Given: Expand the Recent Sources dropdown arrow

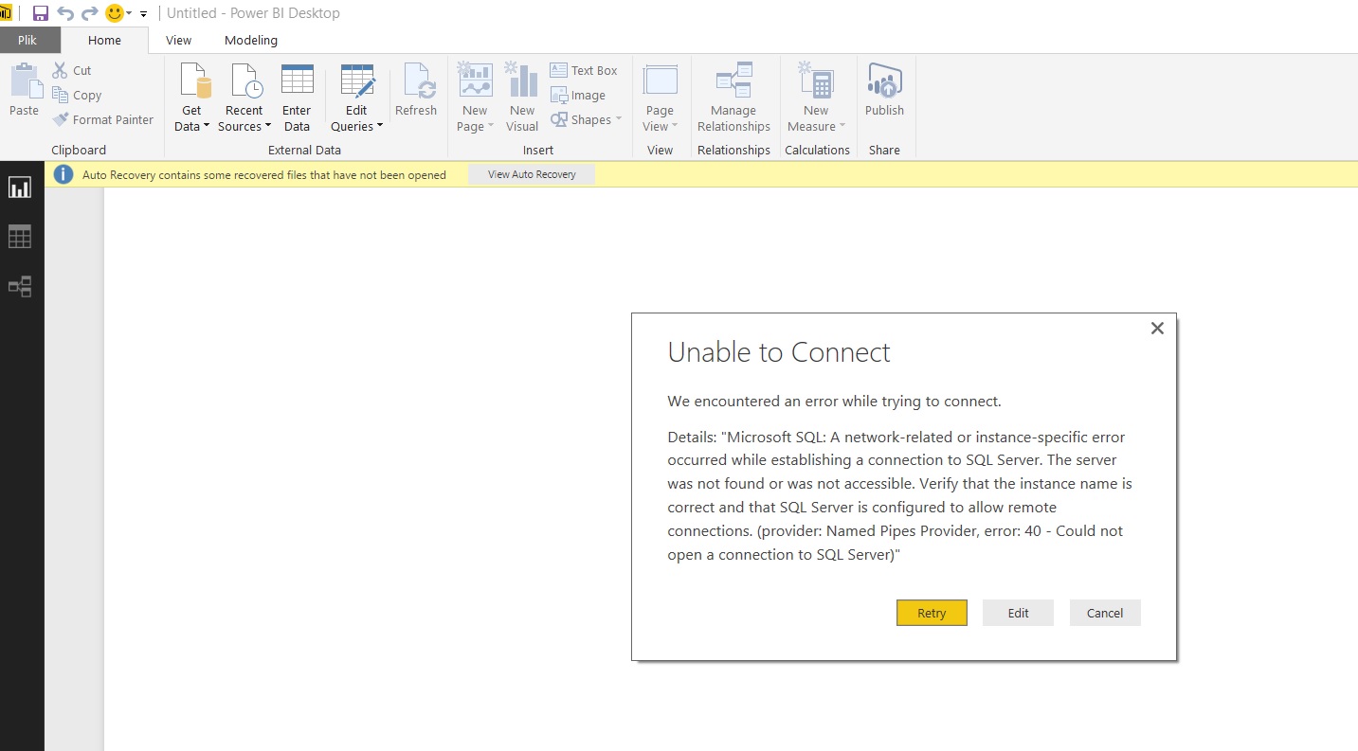Looking at the screenshot, I should (x=268, y=126).
